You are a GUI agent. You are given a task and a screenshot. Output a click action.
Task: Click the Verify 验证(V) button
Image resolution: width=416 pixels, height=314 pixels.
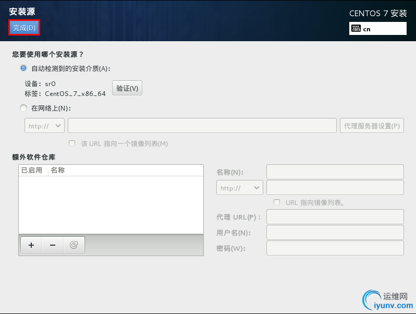pyautogui.click(x=127, y=88)
